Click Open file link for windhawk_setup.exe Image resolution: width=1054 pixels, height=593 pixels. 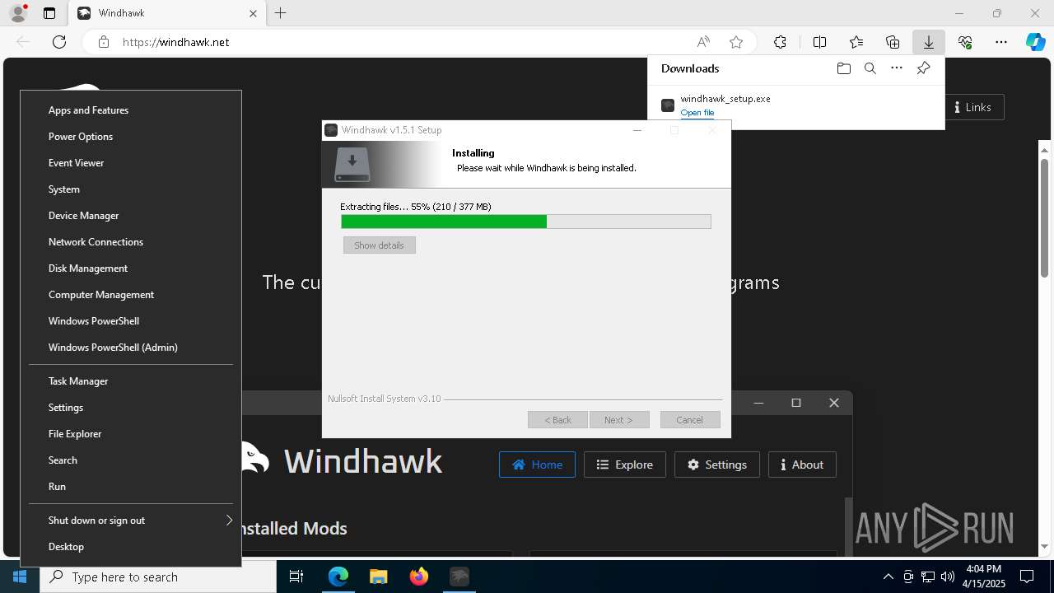pos(697,113)
